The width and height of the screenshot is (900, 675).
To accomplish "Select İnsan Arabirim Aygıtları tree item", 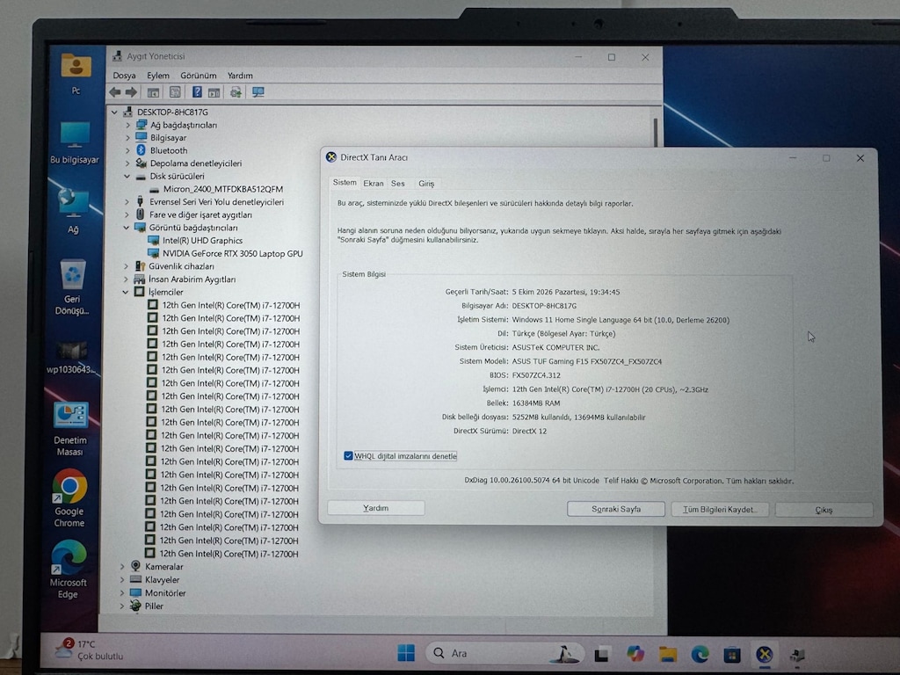I will [x=192, y=279].
